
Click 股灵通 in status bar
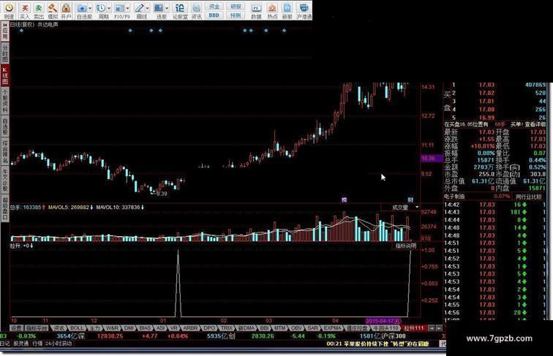(20, 344)
